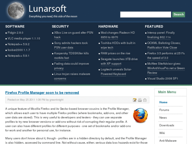Image resolution: width=192 pixels, height=144 pixels.
Task: Open Seagate launches 3TB drive article
Action: [x=119, y=61]
